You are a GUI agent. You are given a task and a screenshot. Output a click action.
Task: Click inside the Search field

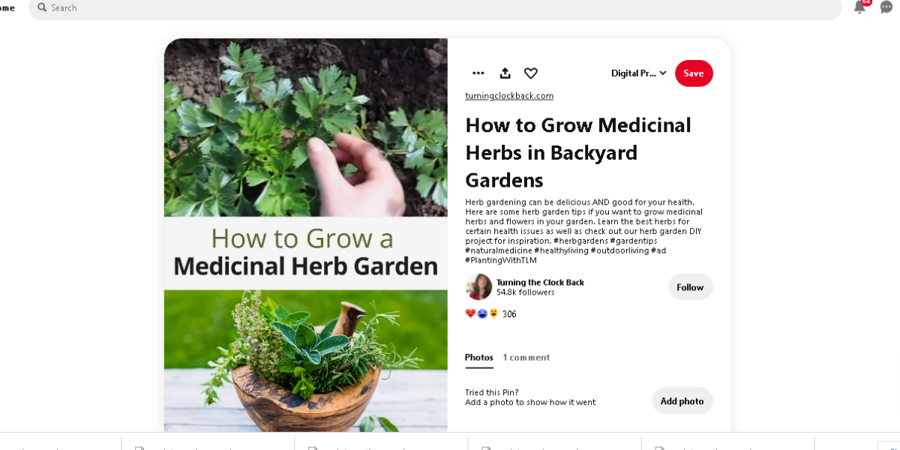(435, 7)
